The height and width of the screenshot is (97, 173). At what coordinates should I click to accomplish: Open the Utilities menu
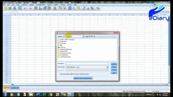coord(56,5)
